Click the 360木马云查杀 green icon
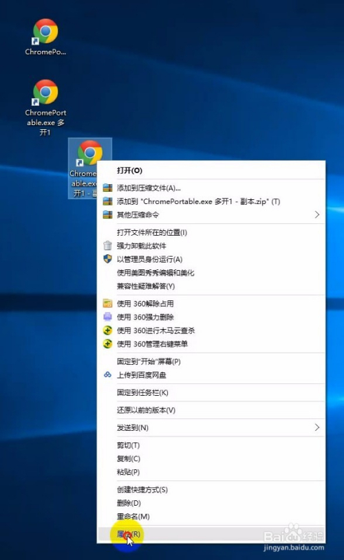Screen dimensions: 344x560 point(107,331)
